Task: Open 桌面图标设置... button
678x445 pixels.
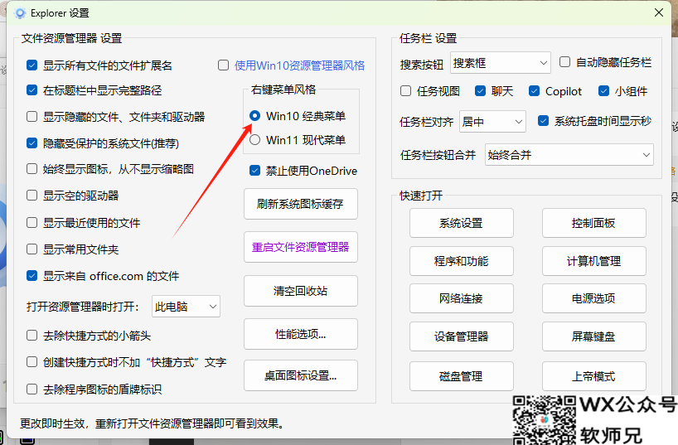Action: point(301,375)
